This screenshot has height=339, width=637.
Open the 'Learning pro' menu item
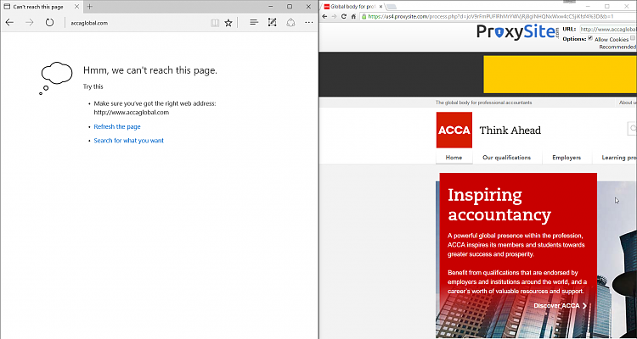tap(618, 158)
